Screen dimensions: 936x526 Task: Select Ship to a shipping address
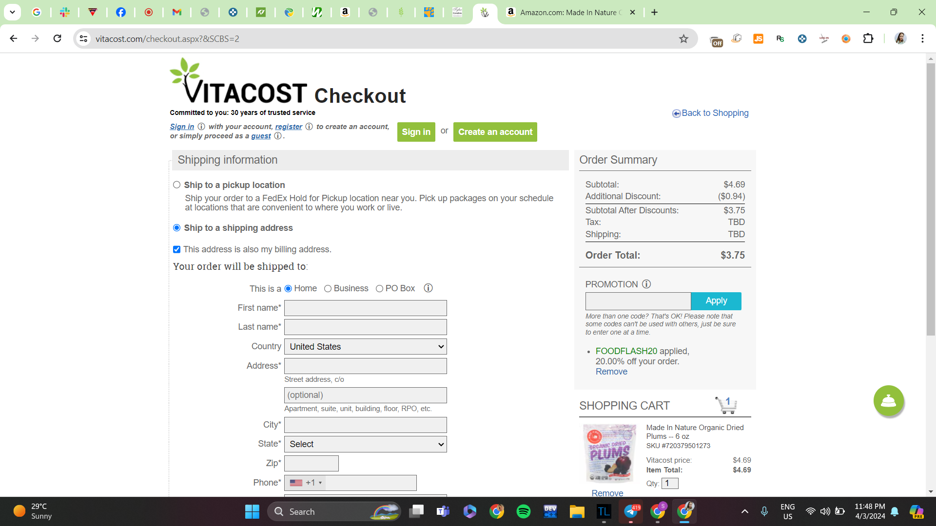[x=177, y=228]
